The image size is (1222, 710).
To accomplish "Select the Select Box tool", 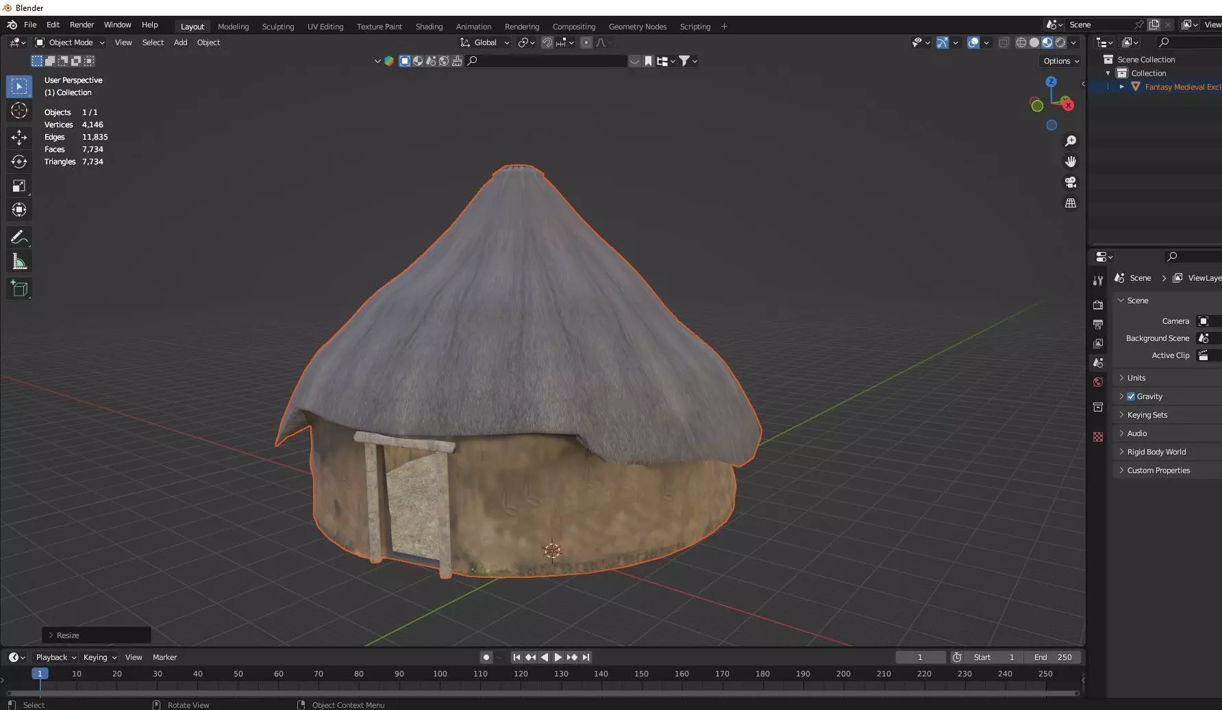I will pyautogui.click(x=19, y=86).
